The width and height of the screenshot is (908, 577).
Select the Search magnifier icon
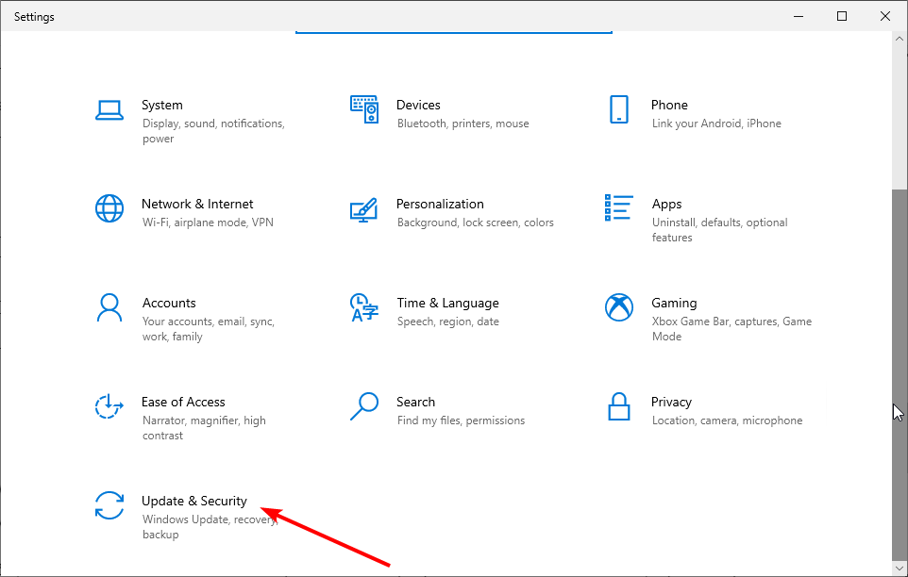pos(364,406)
